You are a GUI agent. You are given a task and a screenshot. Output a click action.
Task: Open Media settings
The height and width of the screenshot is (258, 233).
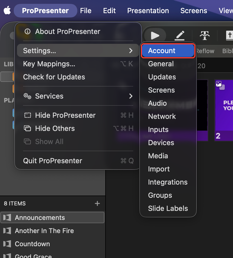(x=168, y=156)
